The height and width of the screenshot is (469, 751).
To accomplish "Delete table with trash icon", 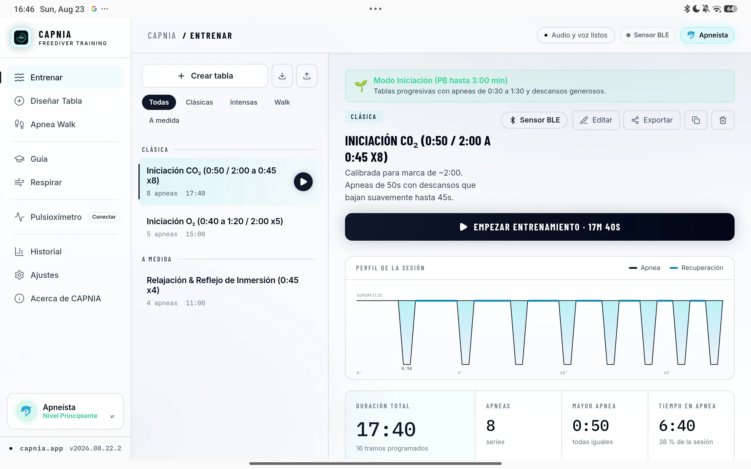I will click(x=723, y=120).
